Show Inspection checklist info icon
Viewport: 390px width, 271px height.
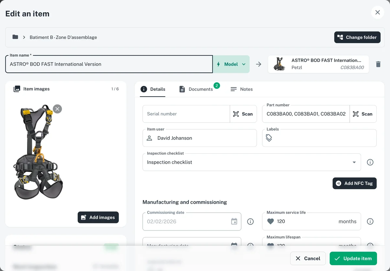coord(370,162)
